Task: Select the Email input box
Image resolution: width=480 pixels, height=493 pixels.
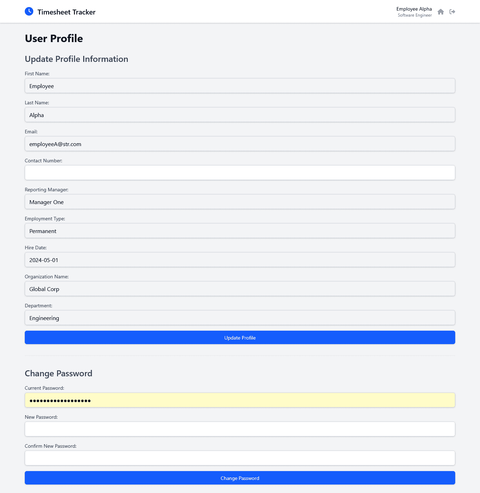Action: click(x=240, y=144)
